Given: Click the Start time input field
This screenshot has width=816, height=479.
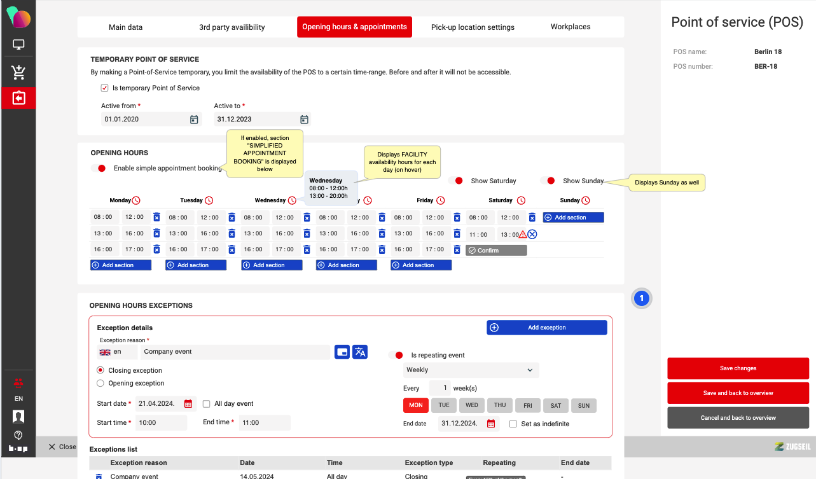Looking at the screenshot, I should coord(162,422).
